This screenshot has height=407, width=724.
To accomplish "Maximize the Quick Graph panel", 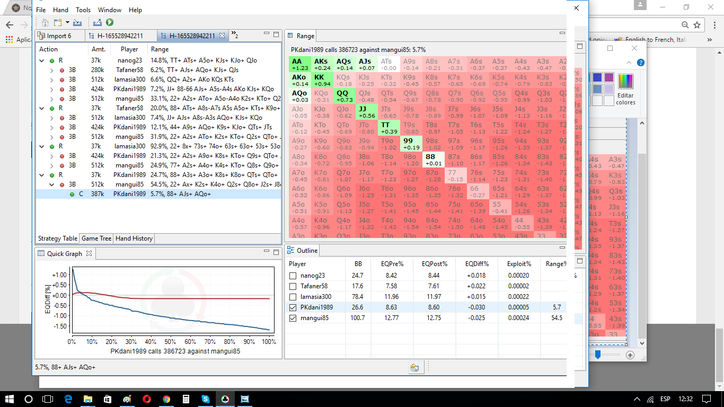I will click(x=276, y=252).
